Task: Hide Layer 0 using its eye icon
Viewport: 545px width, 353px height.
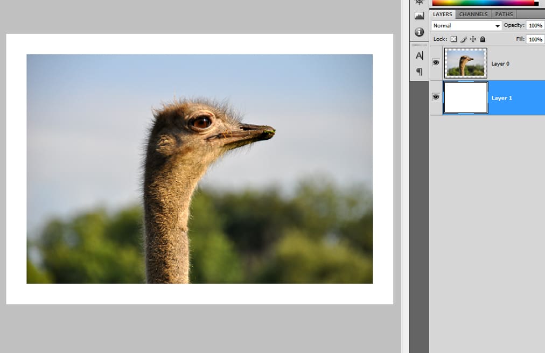Action: 436,62
